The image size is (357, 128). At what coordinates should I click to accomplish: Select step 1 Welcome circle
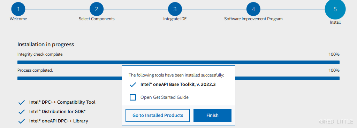coord(18,9)
